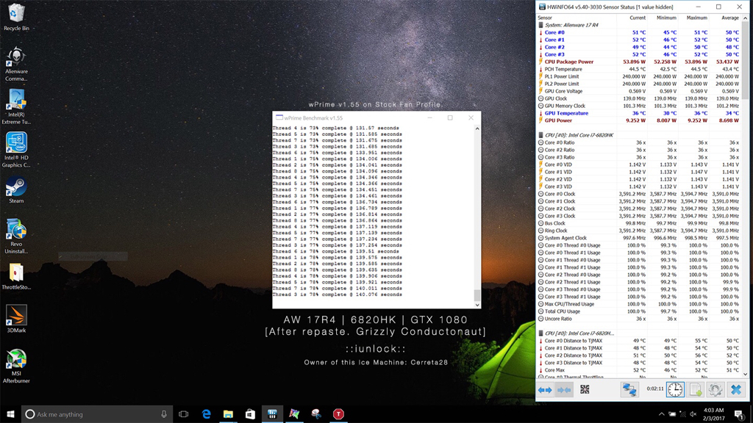
Task: Switch to HWiNFO via its taskbar icon
Action: (x=272, y=414)
